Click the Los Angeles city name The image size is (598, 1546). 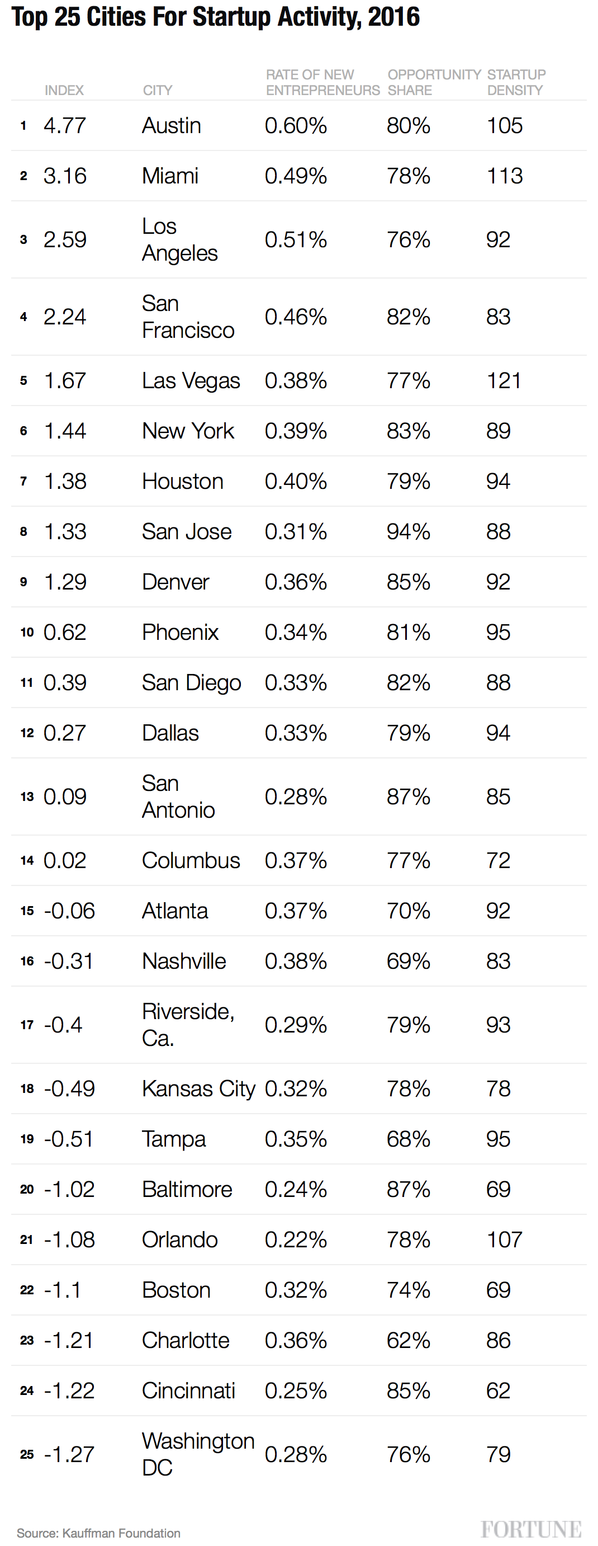pyautogui.click(x=179, y=239)
